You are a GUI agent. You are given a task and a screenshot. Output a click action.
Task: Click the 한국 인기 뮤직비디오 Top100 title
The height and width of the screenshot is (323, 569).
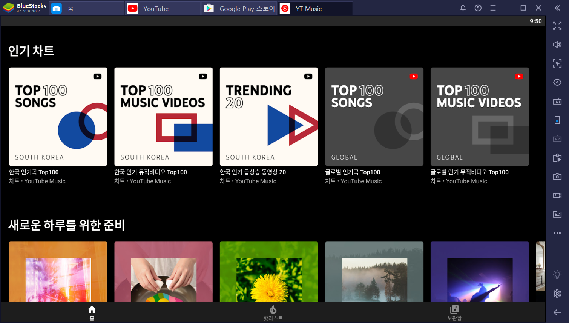[150, 172]
